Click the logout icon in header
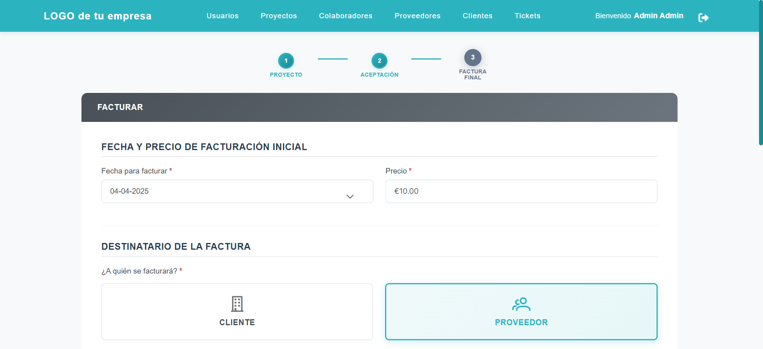763x349 pixels. pos(703,17)
